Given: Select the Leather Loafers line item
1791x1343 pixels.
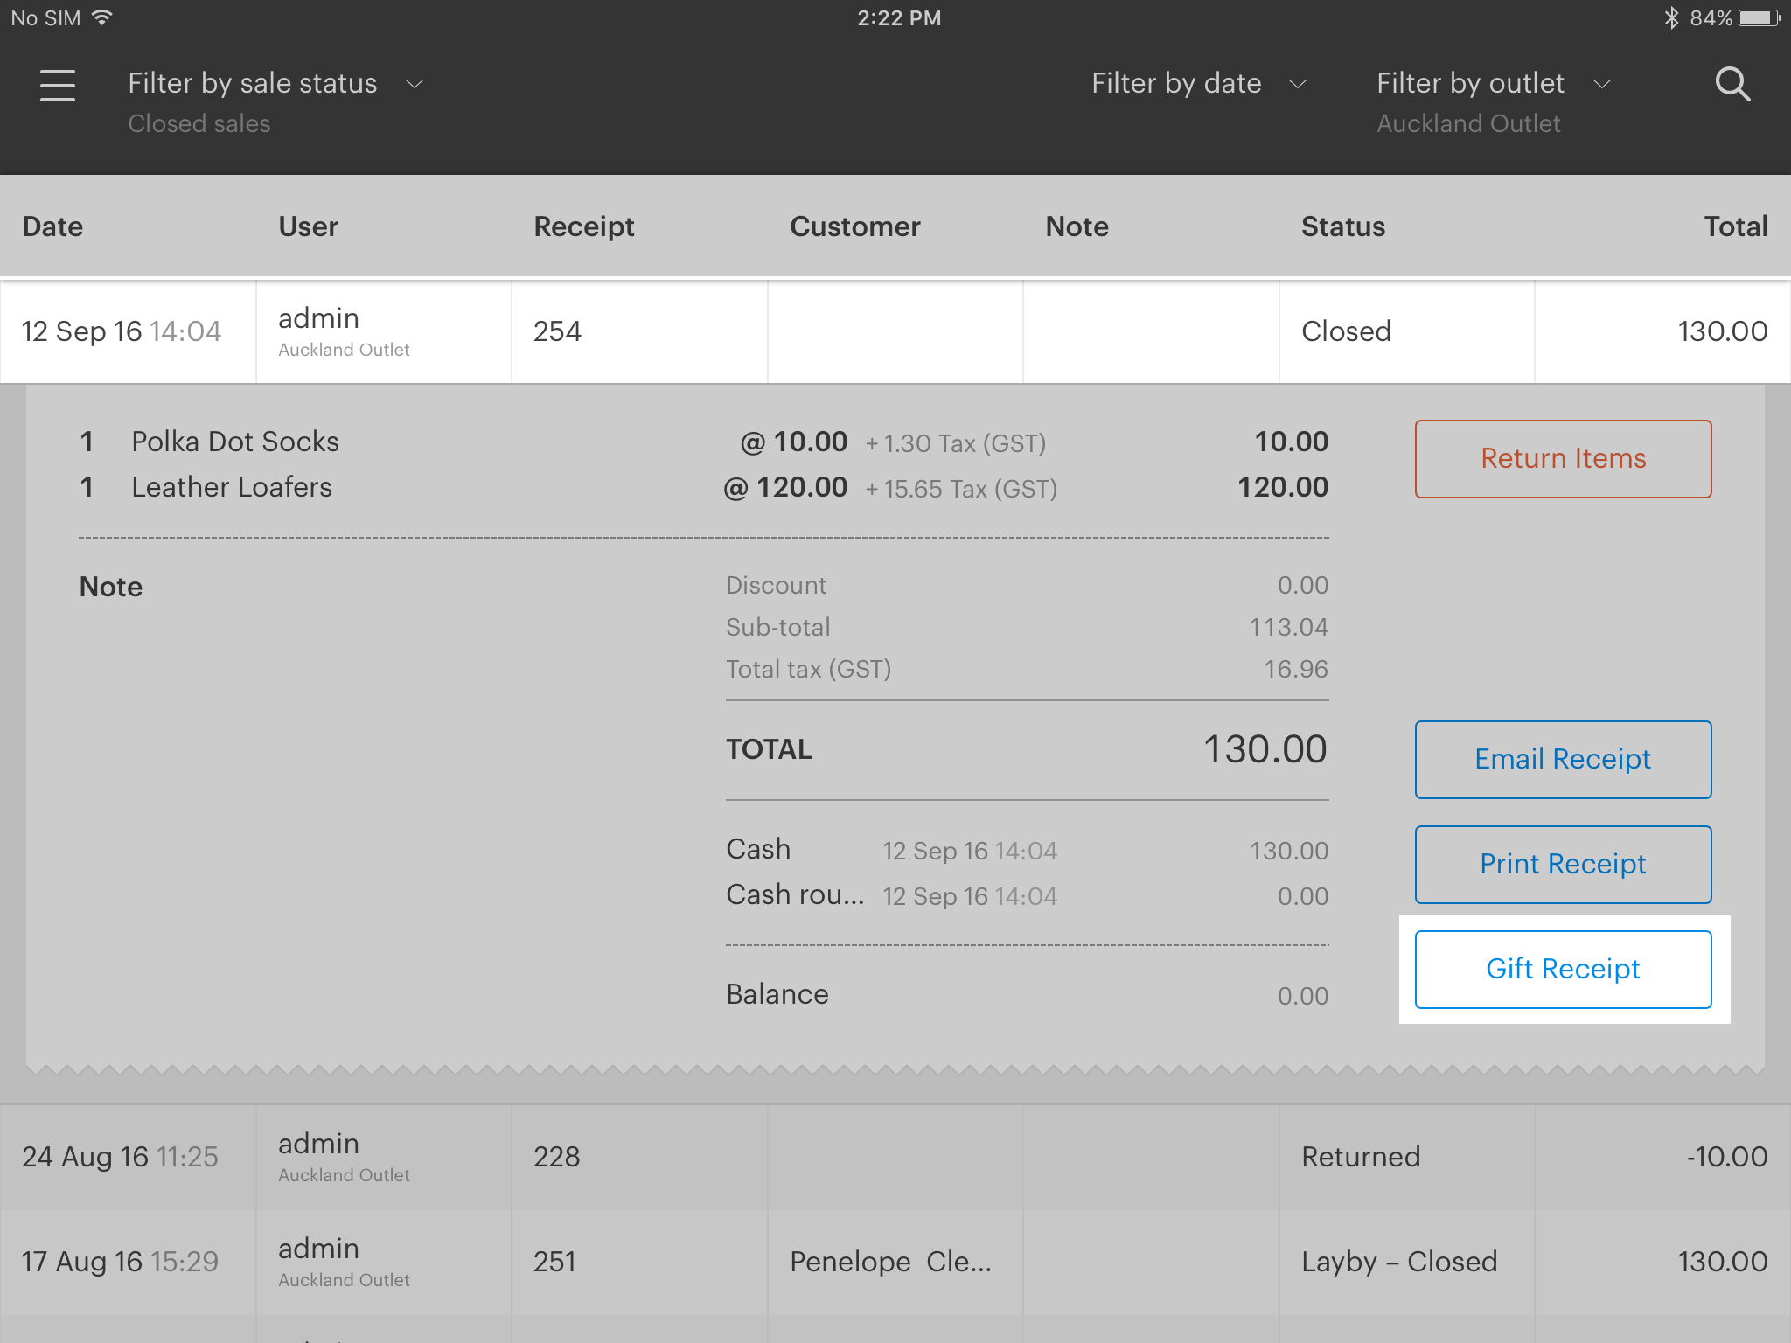Looking at the screenshot, I should (232, 487).
